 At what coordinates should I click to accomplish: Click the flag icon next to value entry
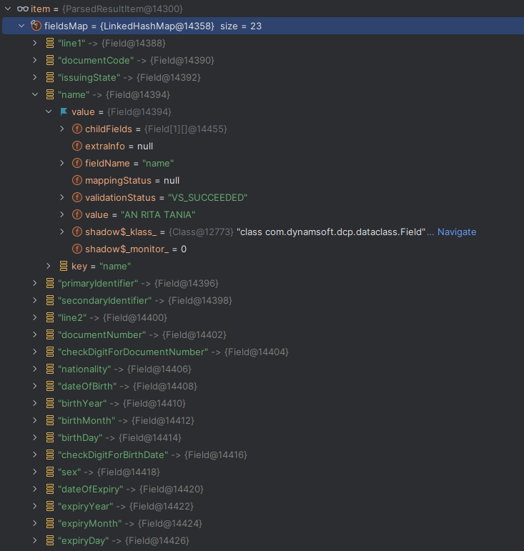[x=64, y=111]
